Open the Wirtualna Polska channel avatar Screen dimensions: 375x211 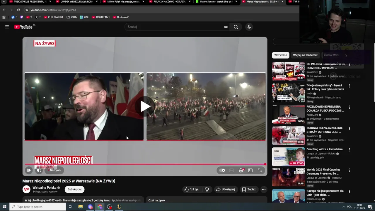pos(26,189)
